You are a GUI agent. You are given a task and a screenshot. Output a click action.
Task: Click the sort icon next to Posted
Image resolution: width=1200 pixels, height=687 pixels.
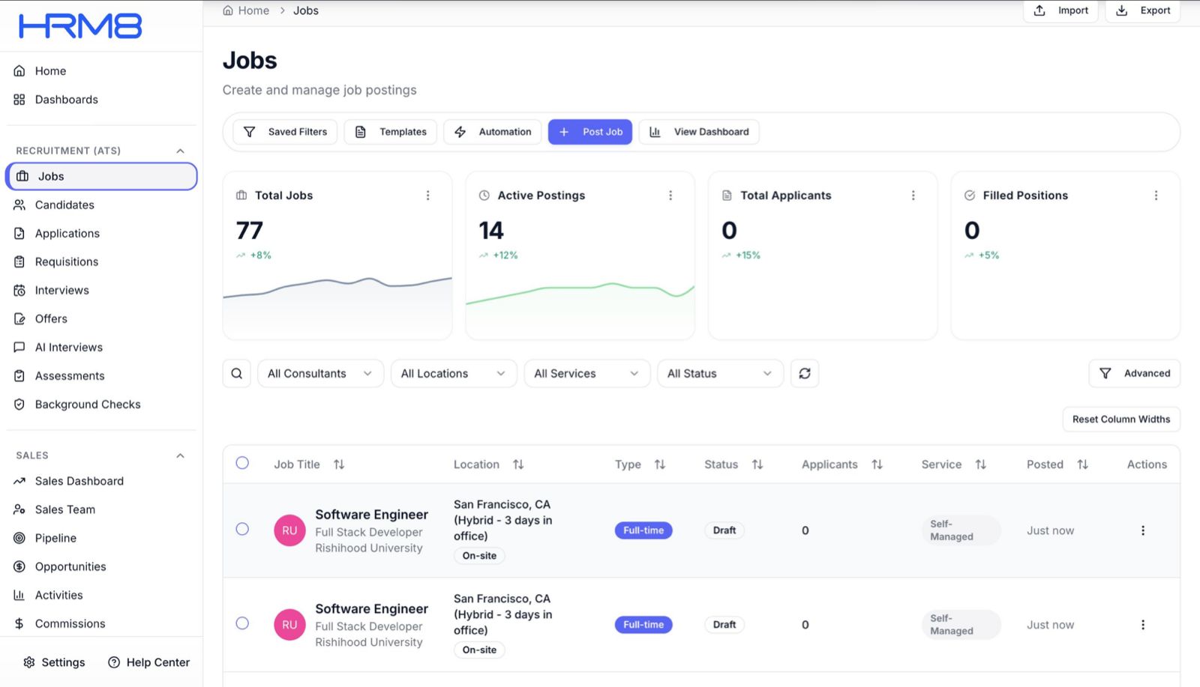coord(1082,464)
